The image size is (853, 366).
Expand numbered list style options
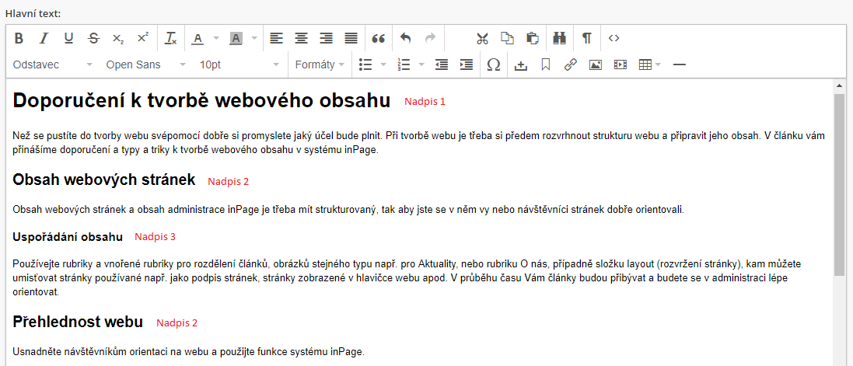[421, 64]
